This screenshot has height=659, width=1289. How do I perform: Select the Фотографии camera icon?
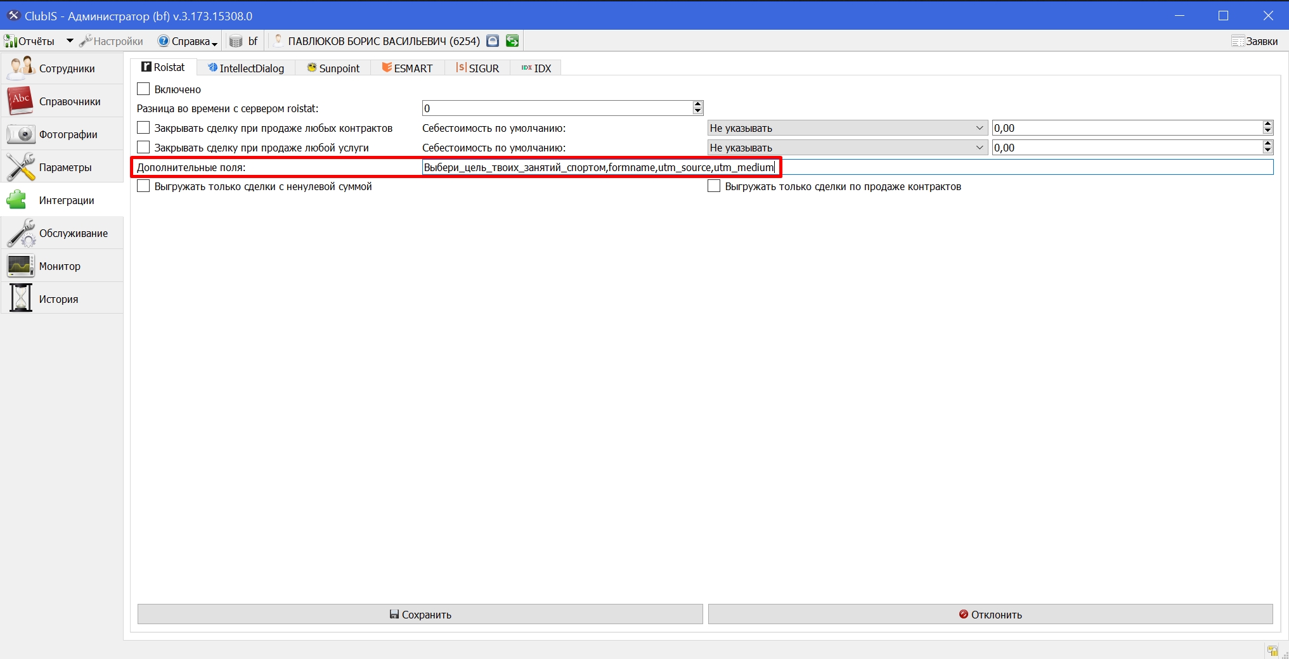pos(20,134)
